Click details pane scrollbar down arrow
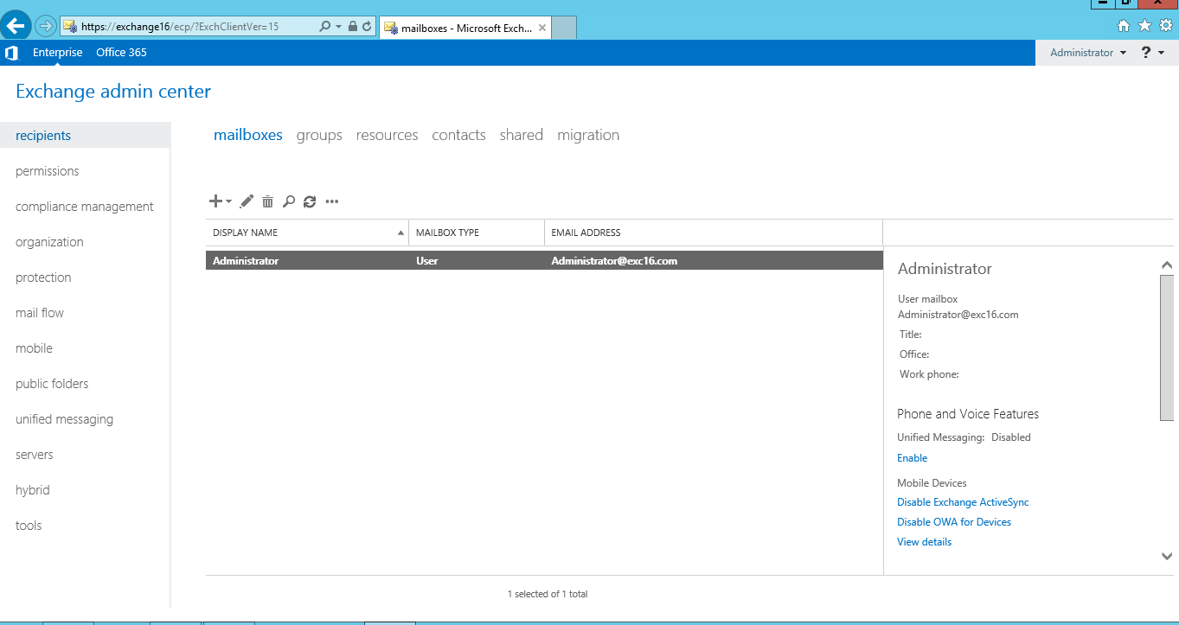This screenshot has width=1179, height=625. (x=1167, y=557)
